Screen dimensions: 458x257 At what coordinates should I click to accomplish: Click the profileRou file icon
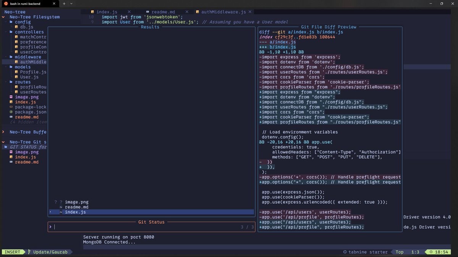coord(16,87)
